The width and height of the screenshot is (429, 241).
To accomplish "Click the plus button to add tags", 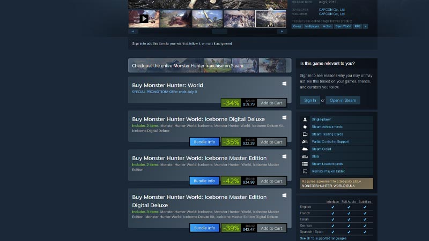I will (x=365, y=26).
